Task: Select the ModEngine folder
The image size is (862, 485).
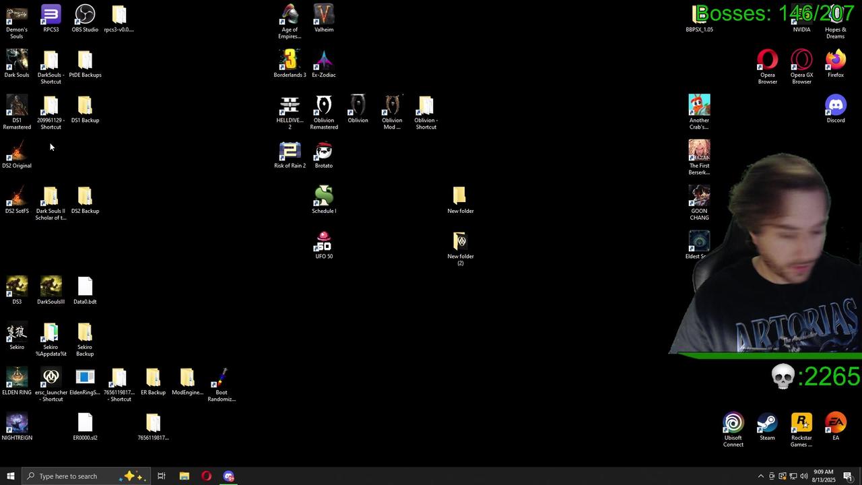Action: [187, 381]
